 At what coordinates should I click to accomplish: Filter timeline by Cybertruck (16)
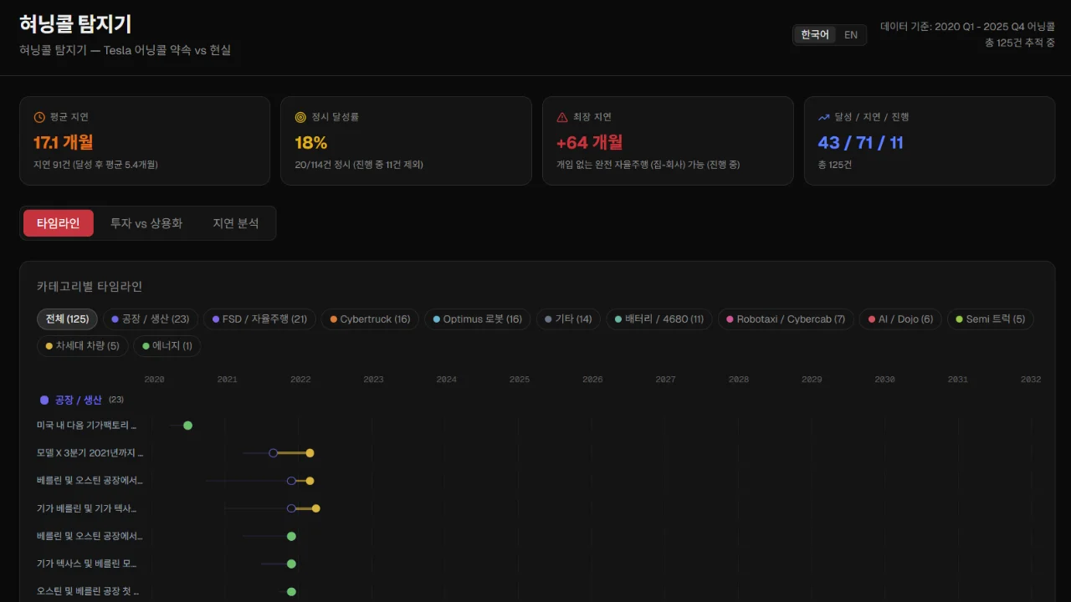click(369, 319)
